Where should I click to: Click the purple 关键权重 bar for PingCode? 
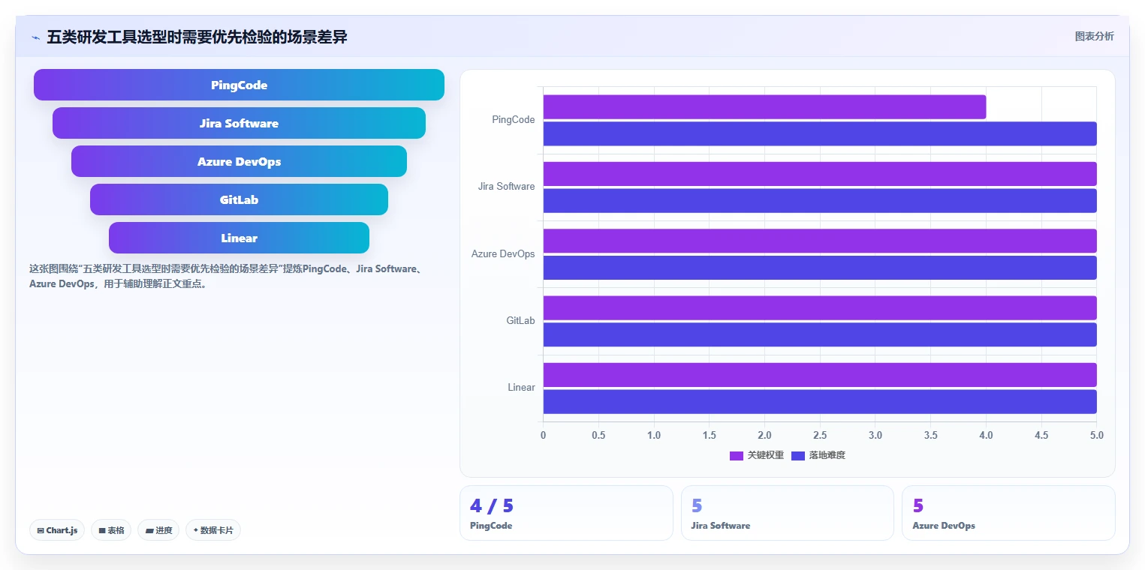coord(764,107)
